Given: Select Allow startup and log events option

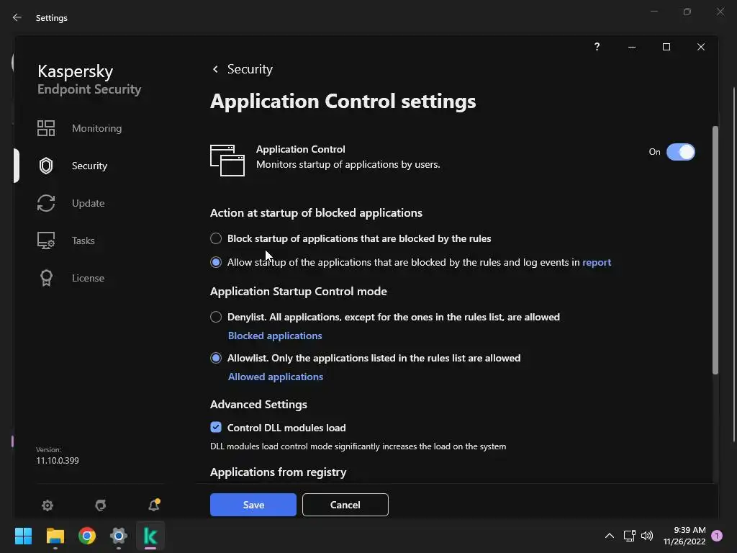Looking at the screenshot, I should click(x=216, y=262).
